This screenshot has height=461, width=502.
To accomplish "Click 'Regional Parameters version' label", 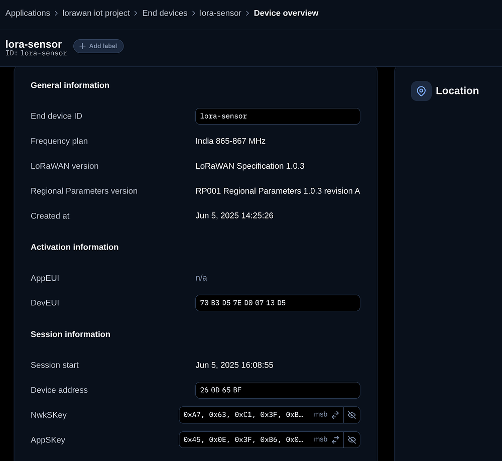I will (84, 191).
